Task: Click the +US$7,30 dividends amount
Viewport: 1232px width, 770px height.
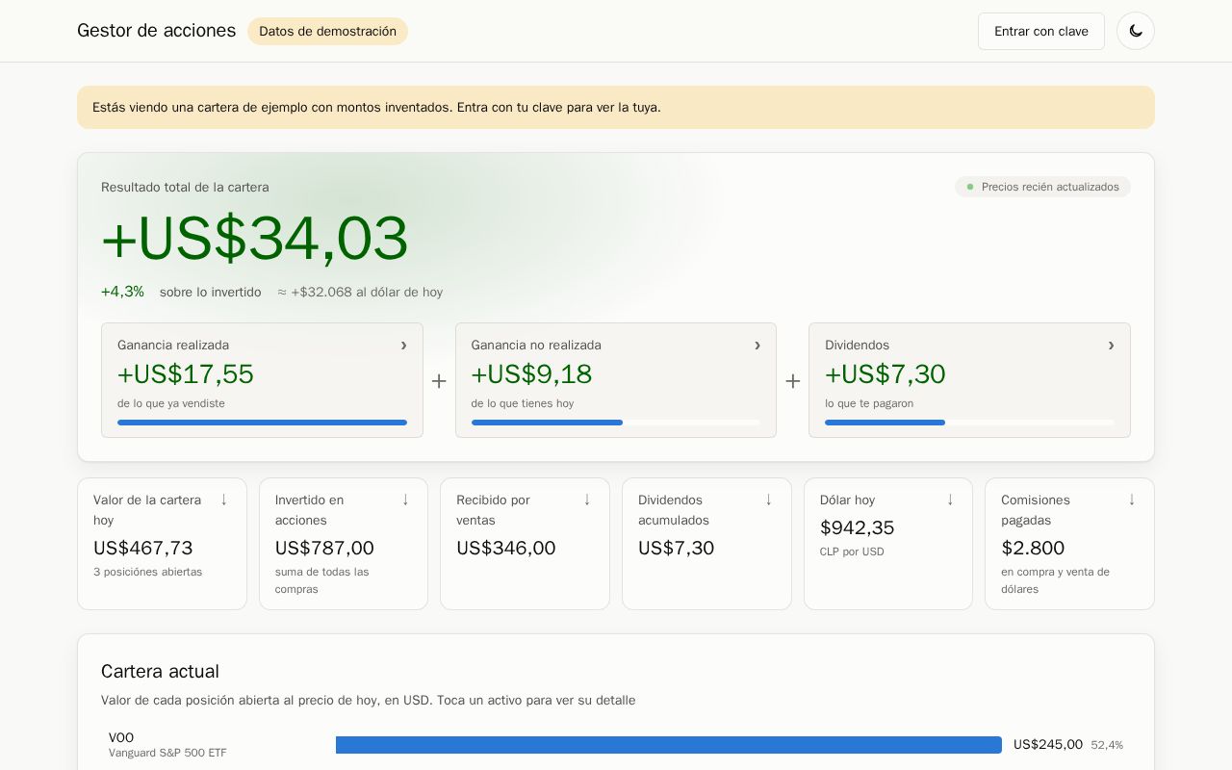Action: point(885,374)
